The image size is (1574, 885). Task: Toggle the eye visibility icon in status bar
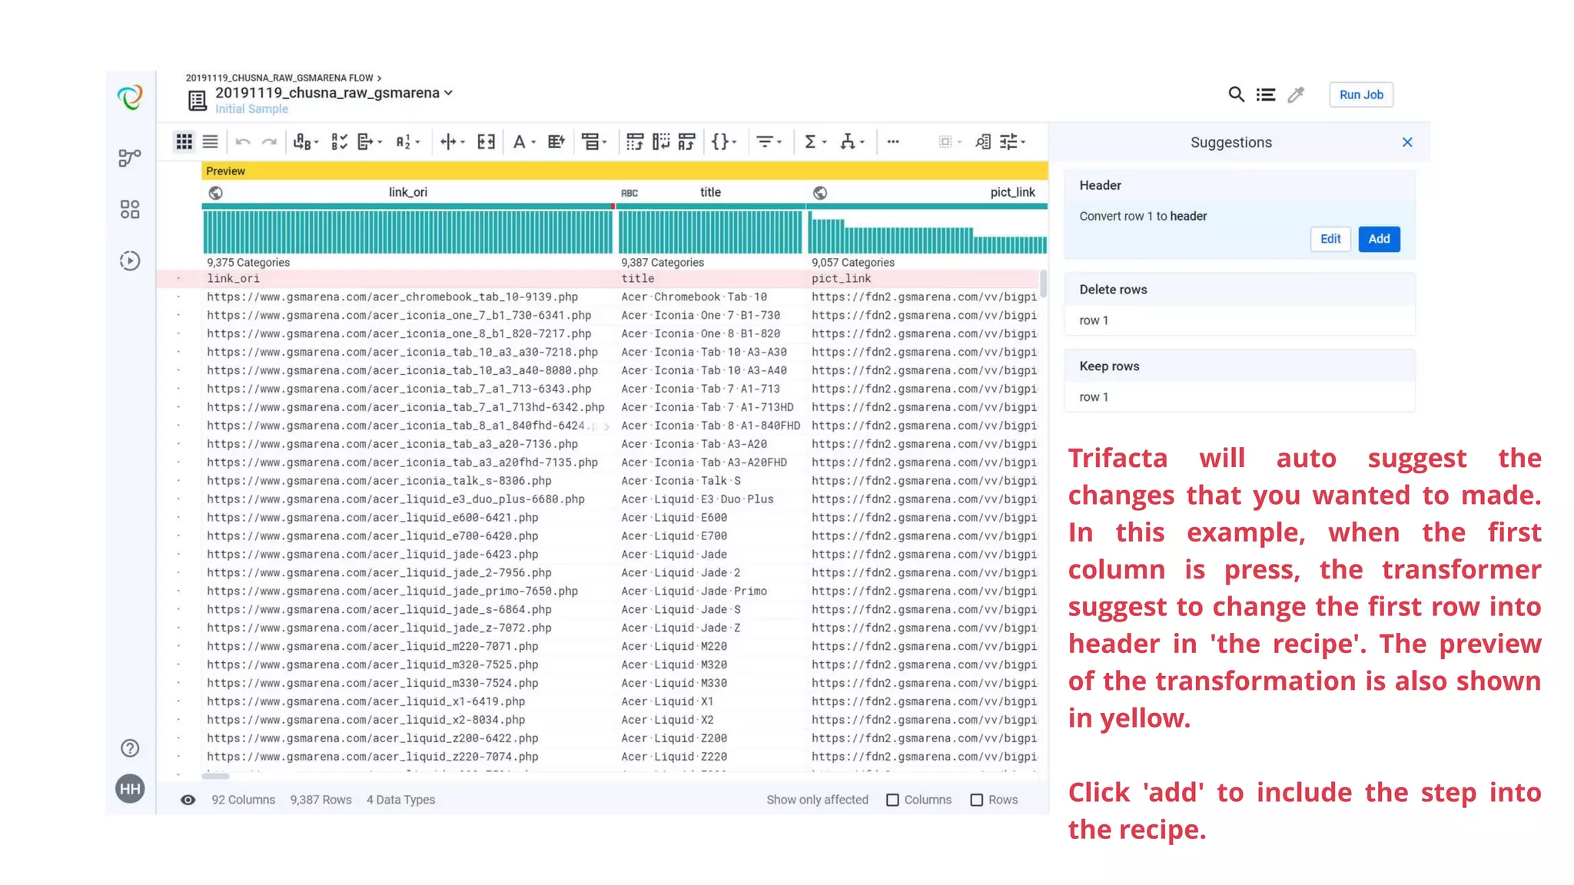pos(188,800)
